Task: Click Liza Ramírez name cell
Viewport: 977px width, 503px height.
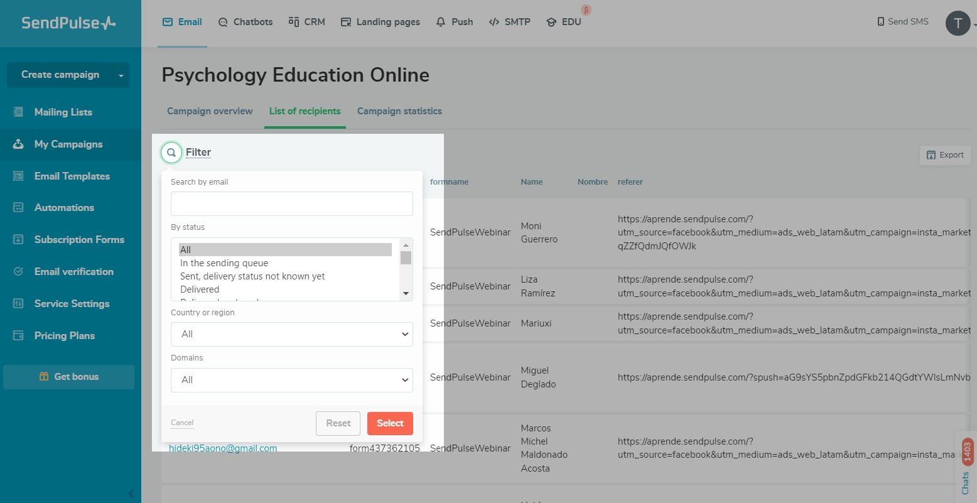Action: pyautogui.click(x=538, y=286)
